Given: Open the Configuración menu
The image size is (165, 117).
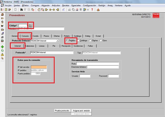Looking at the screenshot, I should 89,6.
